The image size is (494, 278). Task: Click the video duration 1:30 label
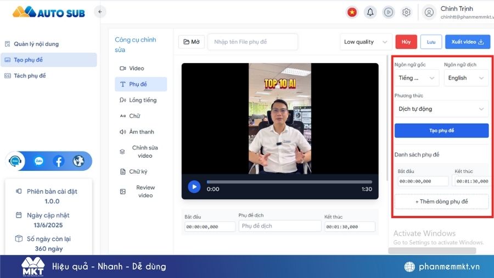[367, 189]
